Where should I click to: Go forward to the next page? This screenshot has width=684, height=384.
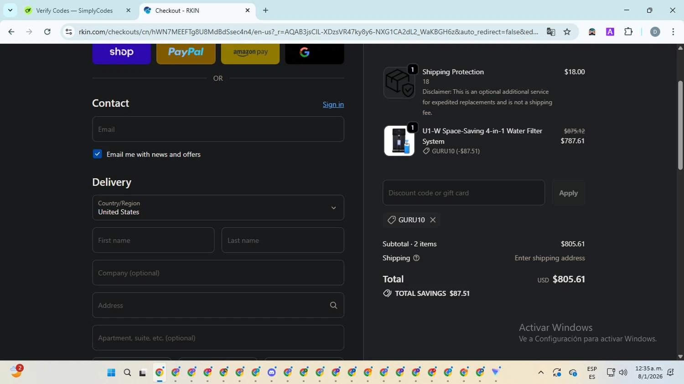(x=29, y=32)
